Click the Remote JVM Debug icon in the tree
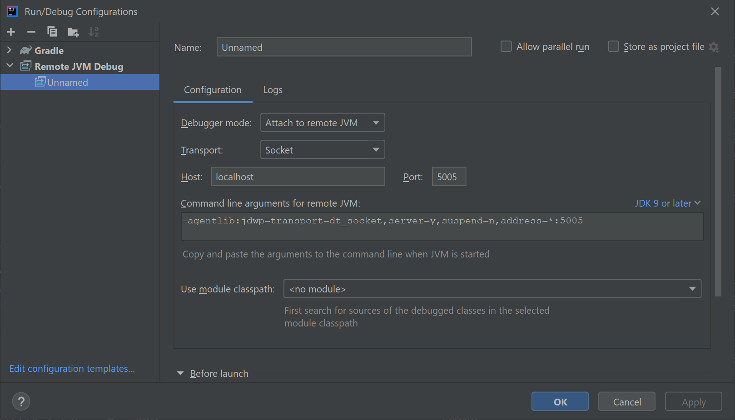This screenshot has height=420, width=735. point(26,66)
